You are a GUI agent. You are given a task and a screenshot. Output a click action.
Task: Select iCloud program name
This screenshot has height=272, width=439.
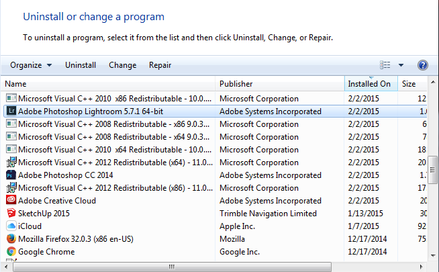click(30, 226)
